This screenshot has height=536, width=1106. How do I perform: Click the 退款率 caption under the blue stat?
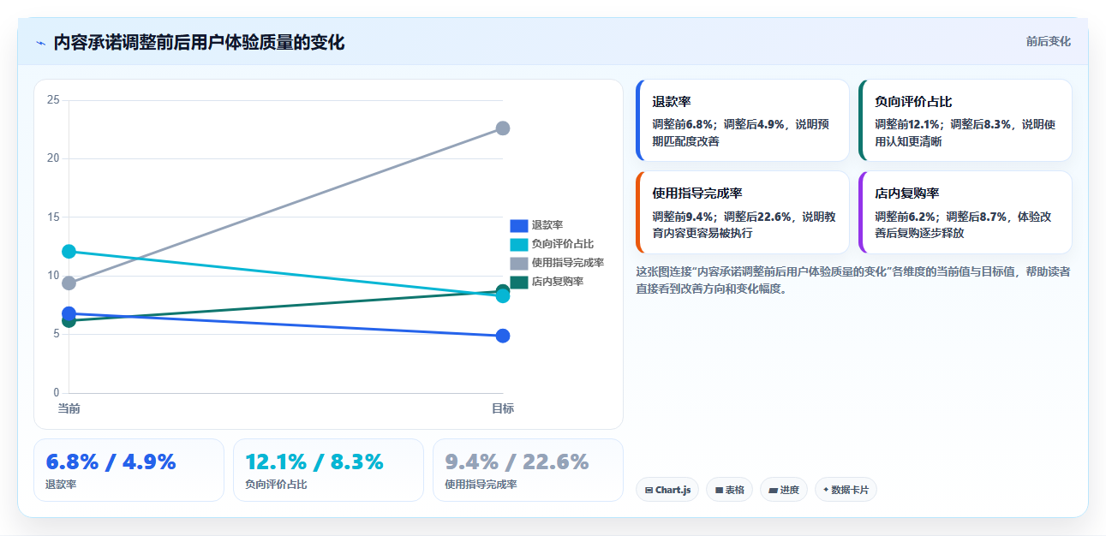pyautogui.click(x=61, y=485)
